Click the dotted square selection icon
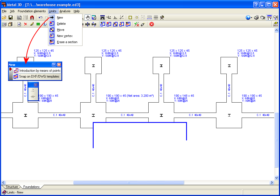This screenshot has width=280, height=196. [137, 18]
